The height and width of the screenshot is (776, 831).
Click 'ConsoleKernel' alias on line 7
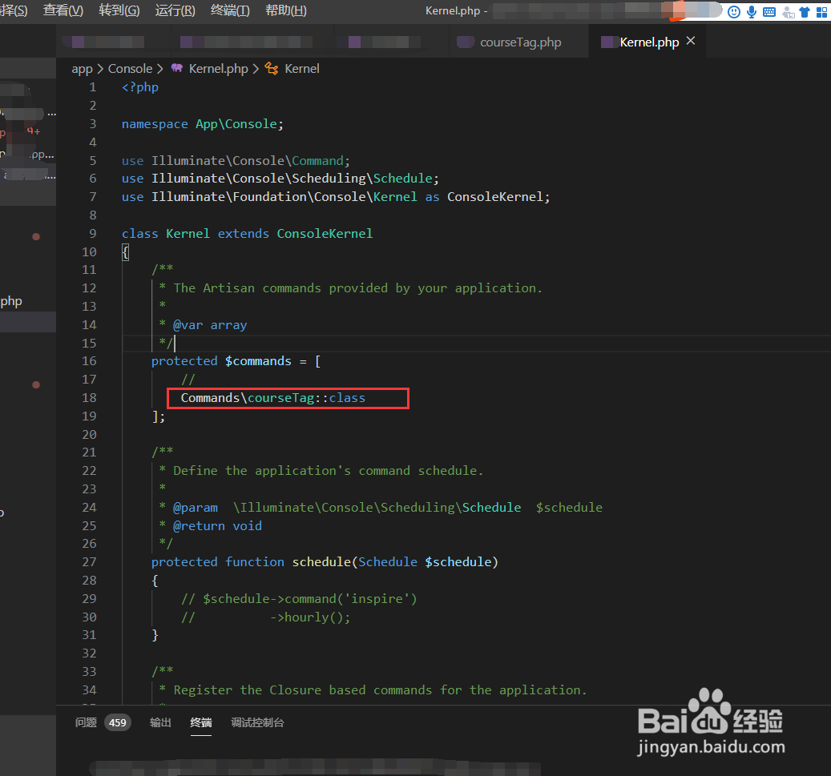pyautogui.click(x=495, y=197)
